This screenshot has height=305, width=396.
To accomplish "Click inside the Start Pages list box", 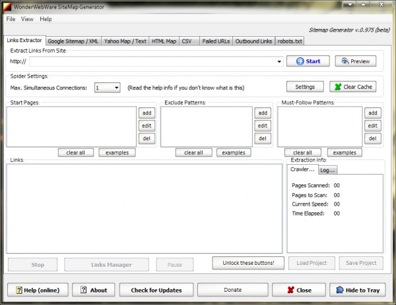I will pyautogui.click(x=71, y=126).
